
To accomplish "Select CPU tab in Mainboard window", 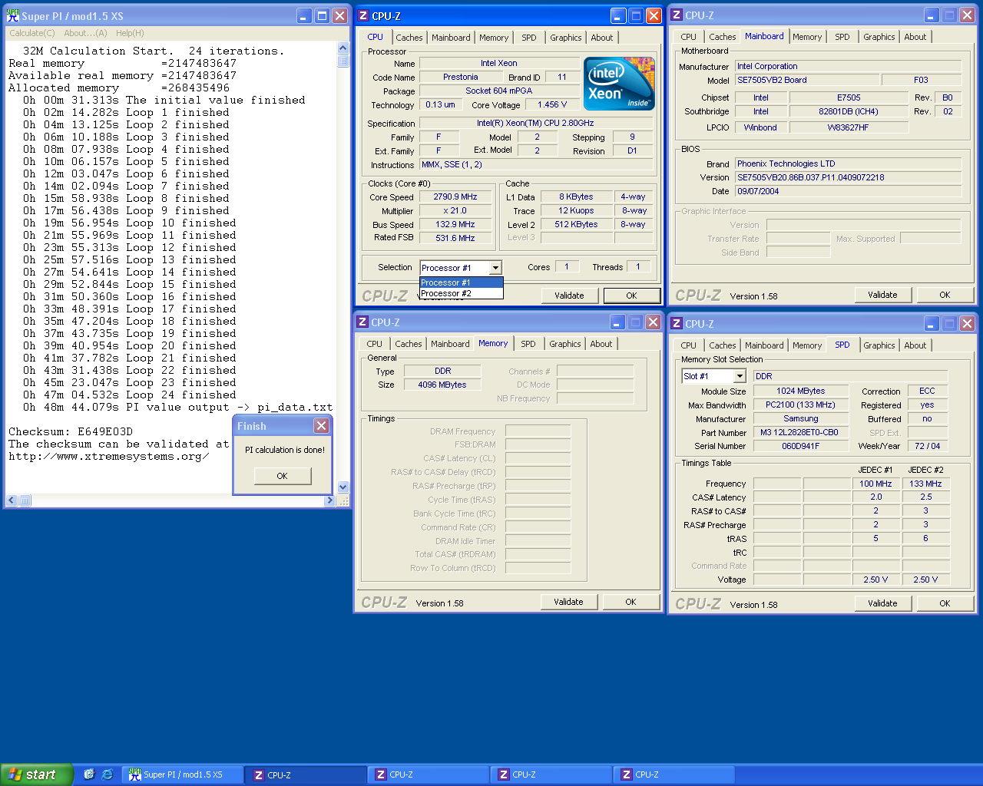I will click(x=689, y=37).
